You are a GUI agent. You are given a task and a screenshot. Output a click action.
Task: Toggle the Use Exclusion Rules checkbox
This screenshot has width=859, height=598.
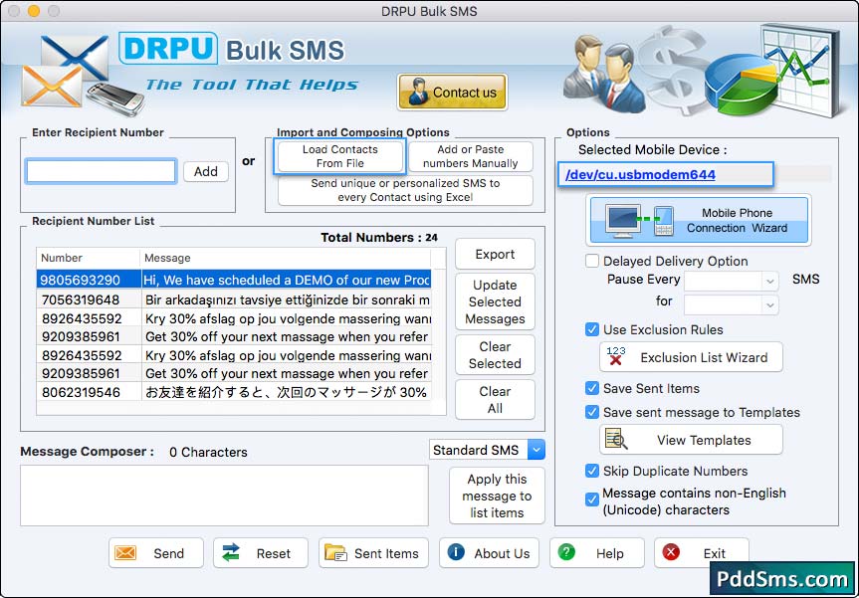(x=591, y=329)
